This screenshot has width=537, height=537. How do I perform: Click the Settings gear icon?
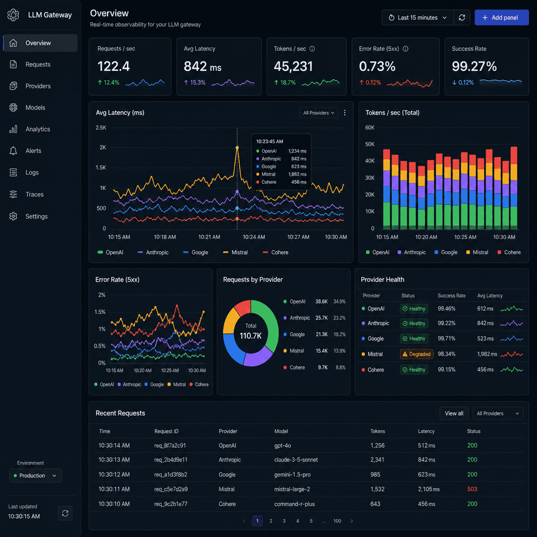(13, 217)
